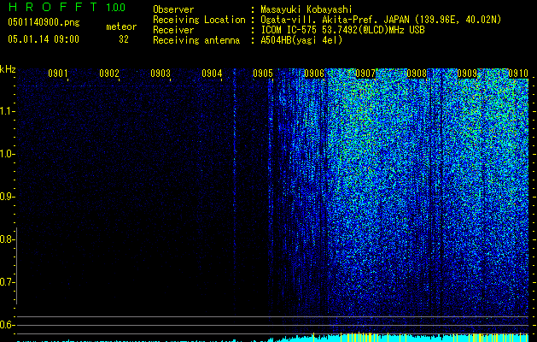Click the meteor count value 32
Viewport: 537px width, 342px height.
[x=124, y=39]
